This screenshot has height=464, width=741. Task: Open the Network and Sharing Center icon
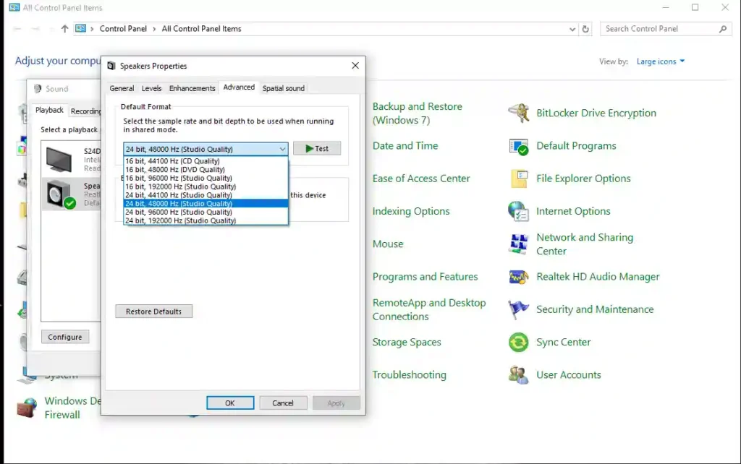coord(518,244)
